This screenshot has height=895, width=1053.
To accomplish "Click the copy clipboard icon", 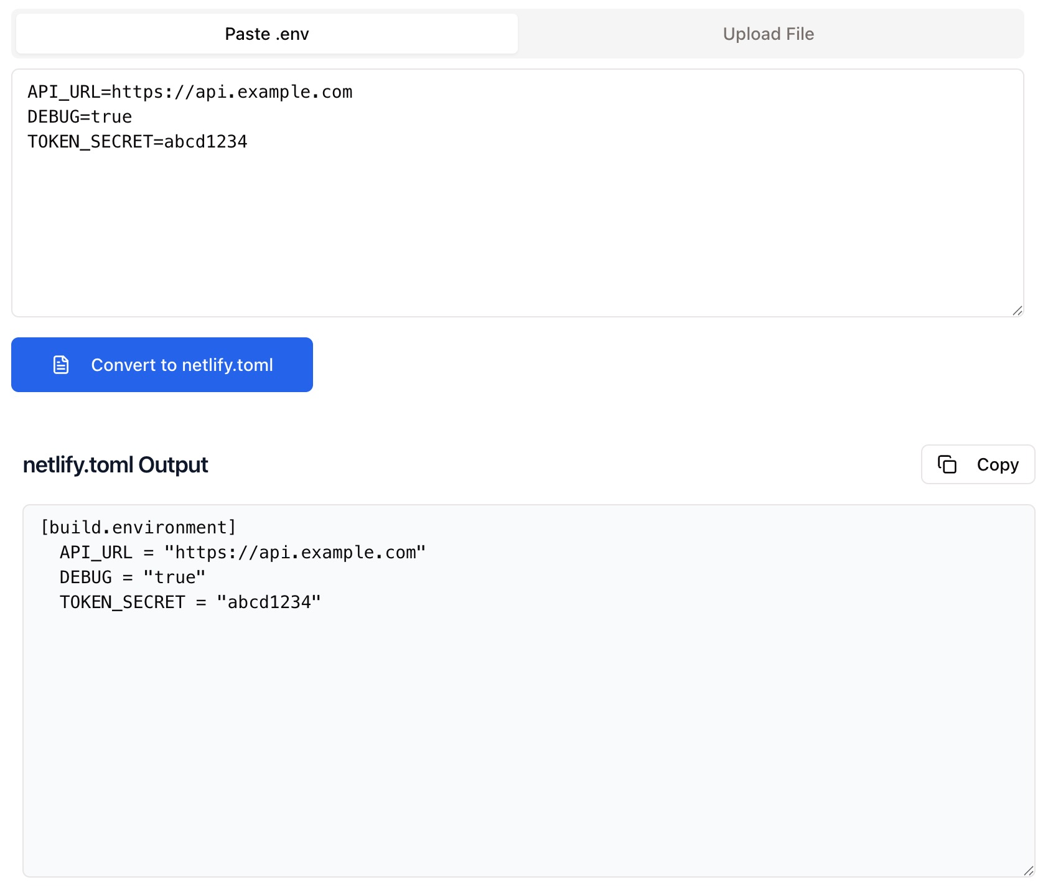I will [947, 464].
